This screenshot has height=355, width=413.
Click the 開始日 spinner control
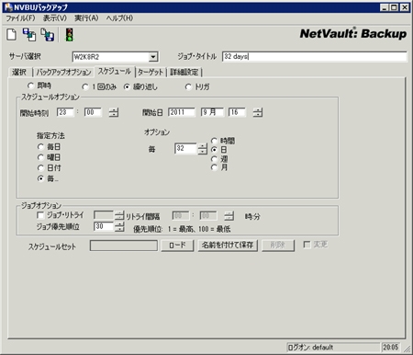pyautogui.click(x=258, y=112)
